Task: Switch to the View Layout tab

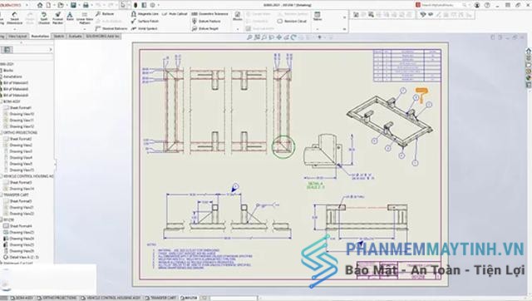Action: coord(17,37)
